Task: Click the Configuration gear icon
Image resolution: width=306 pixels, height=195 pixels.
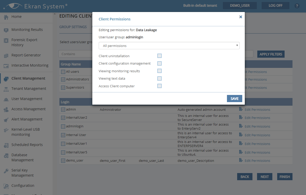Action: (6, 186)
